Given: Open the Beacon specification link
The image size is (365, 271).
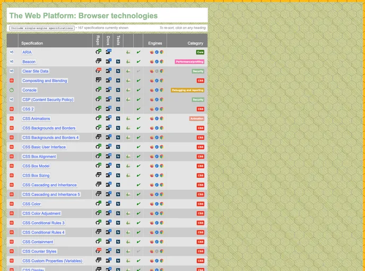Looking at the screenshot, I should click(29, 62).
